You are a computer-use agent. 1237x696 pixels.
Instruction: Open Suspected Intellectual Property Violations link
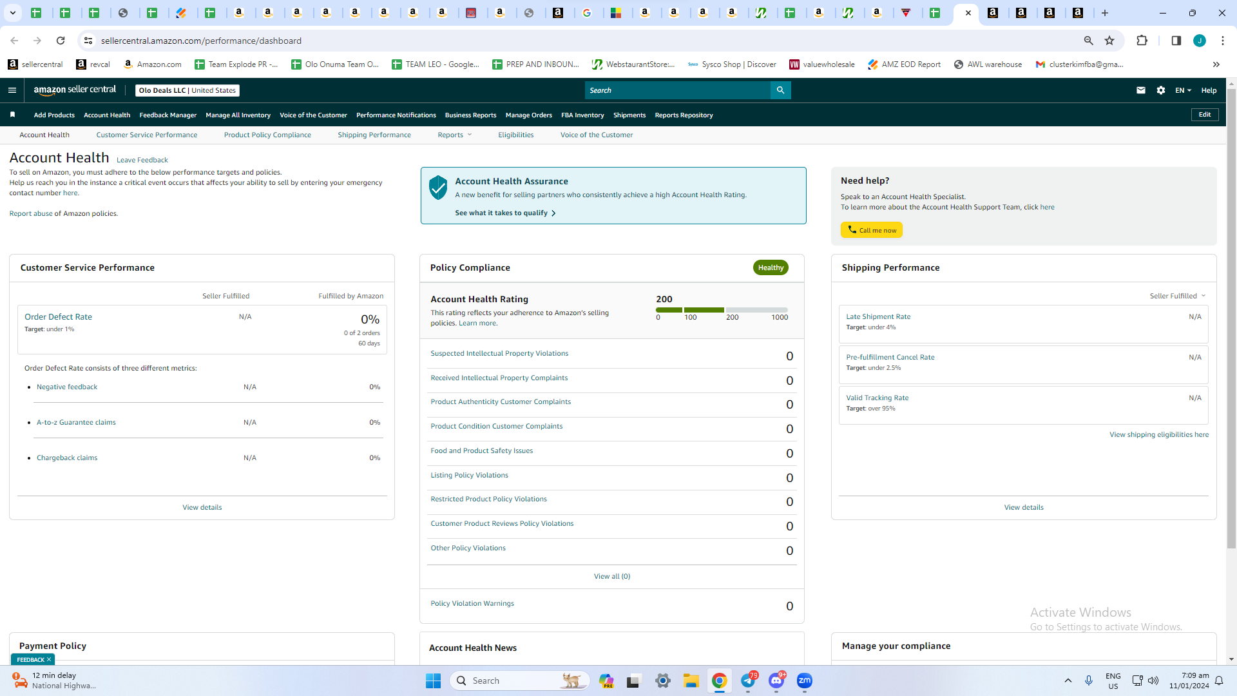499,353
